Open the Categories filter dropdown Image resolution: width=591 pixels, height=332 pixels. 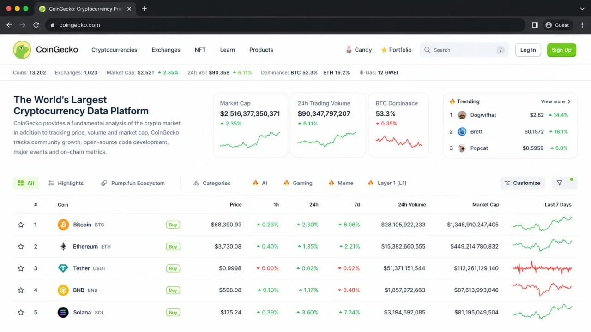(212, 183)
